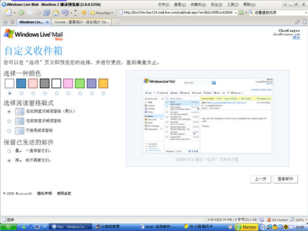Pick the light pink color swatch
The image size is (308, 231).
point(33,84)
